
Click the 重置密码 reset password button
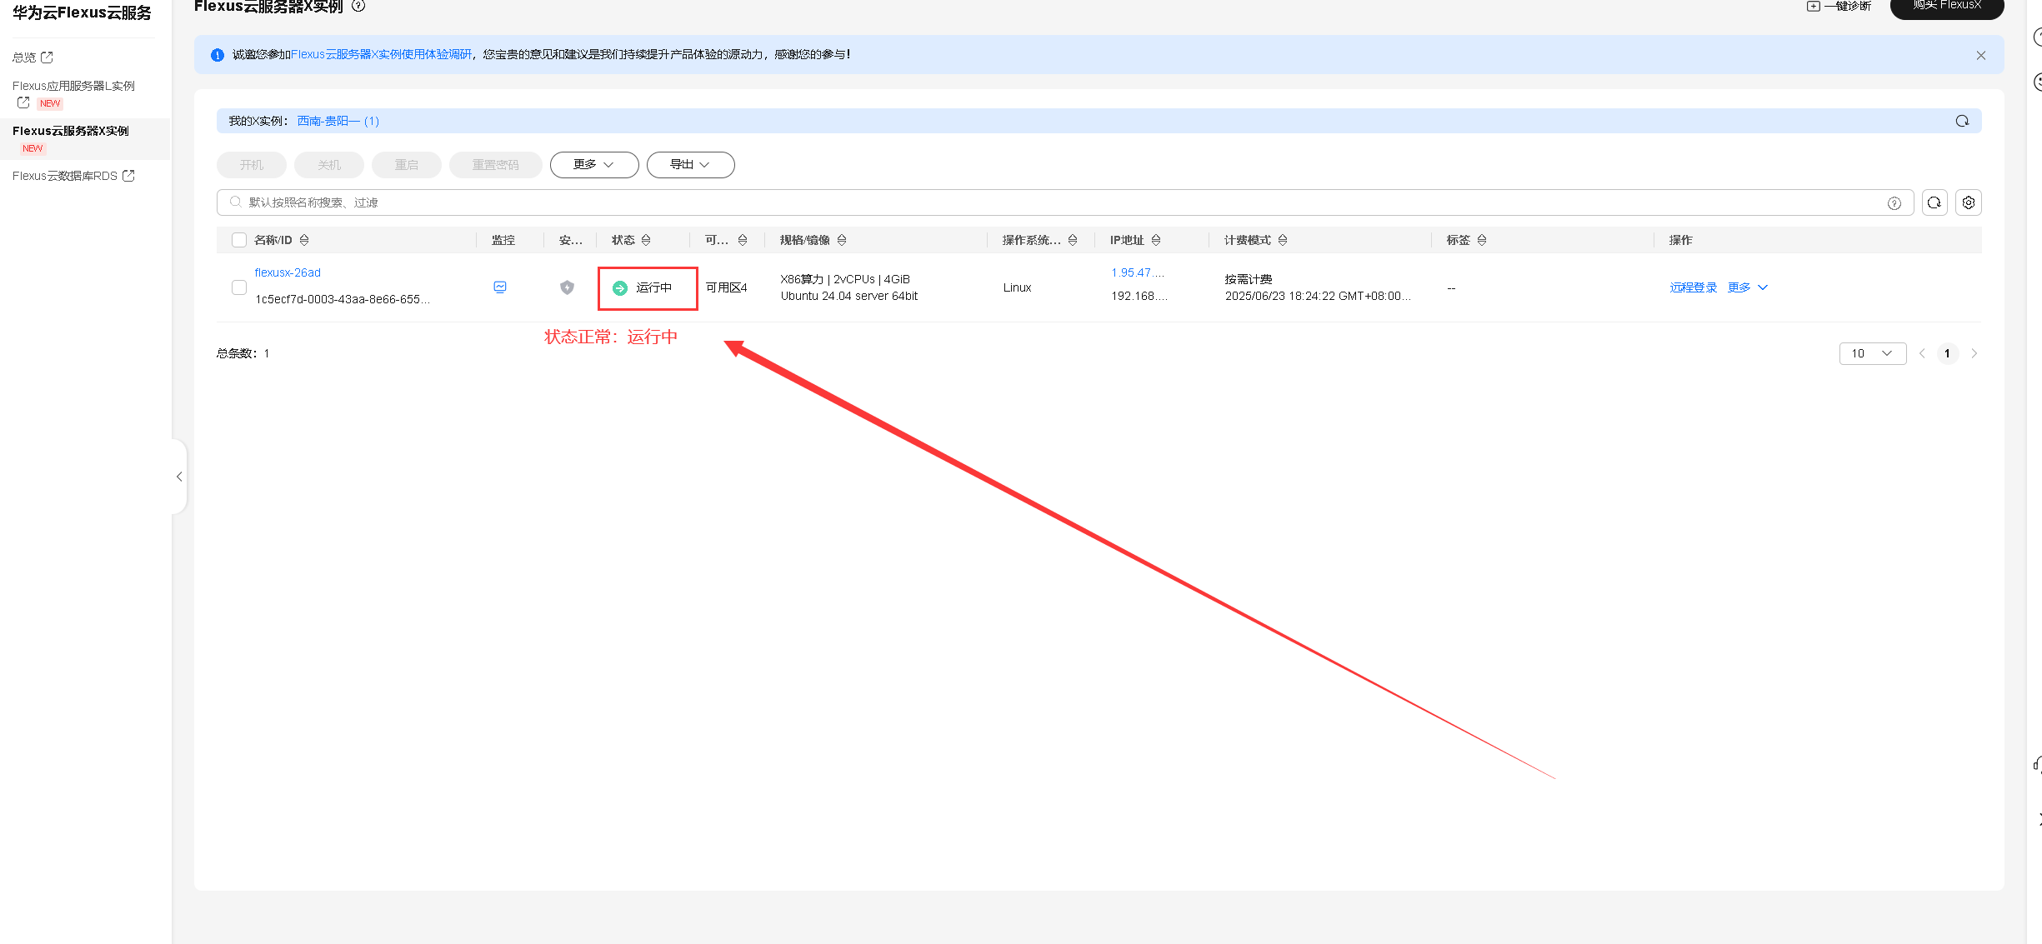pos(496,165)
